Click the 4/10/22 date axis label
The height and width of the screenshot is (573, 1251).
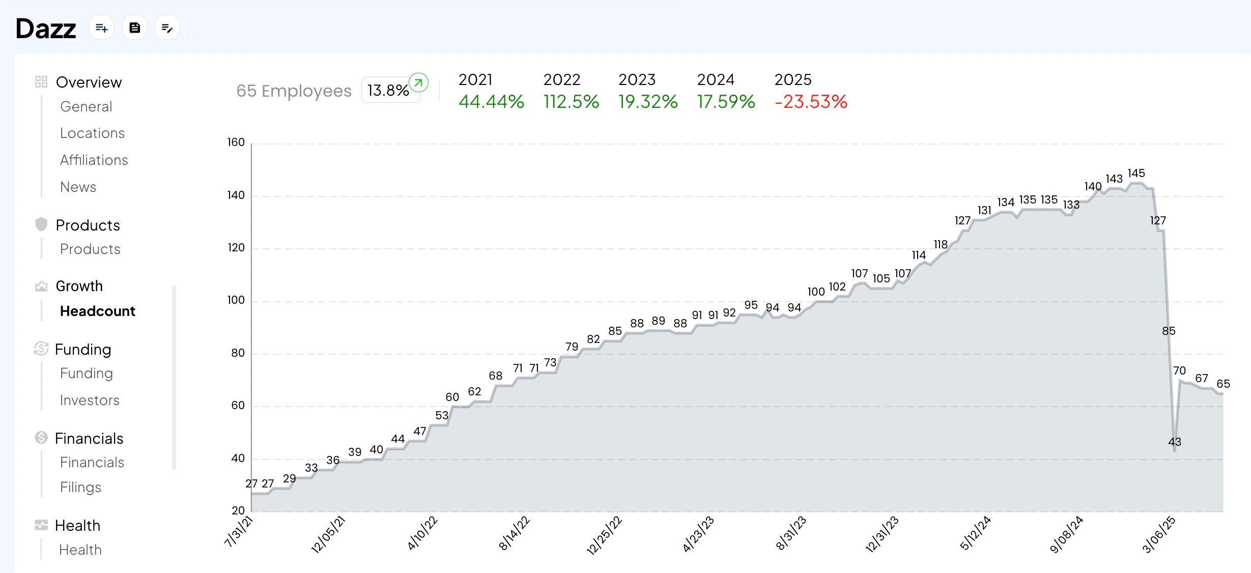tap(422, 533)
